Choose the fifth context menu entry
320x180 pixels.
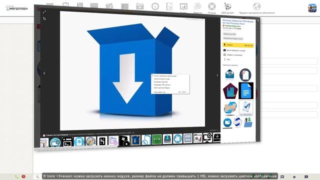[x=161, y=88]
